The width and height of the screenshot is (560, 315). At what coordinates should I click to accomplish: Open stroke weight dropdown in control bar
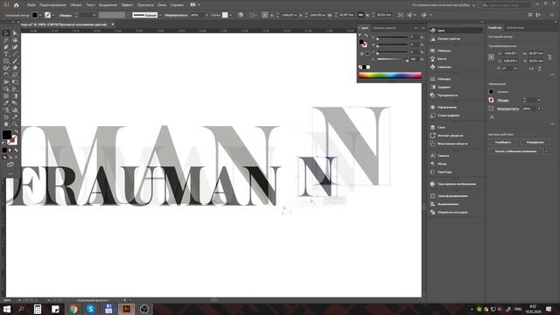(94, 15)
